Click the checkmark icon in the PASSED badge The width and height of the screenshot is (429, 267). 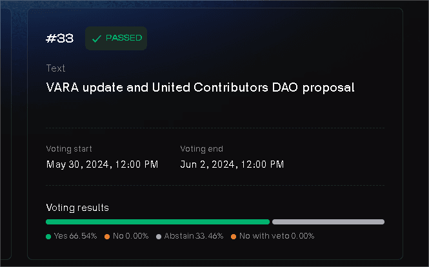coord(97,39)
